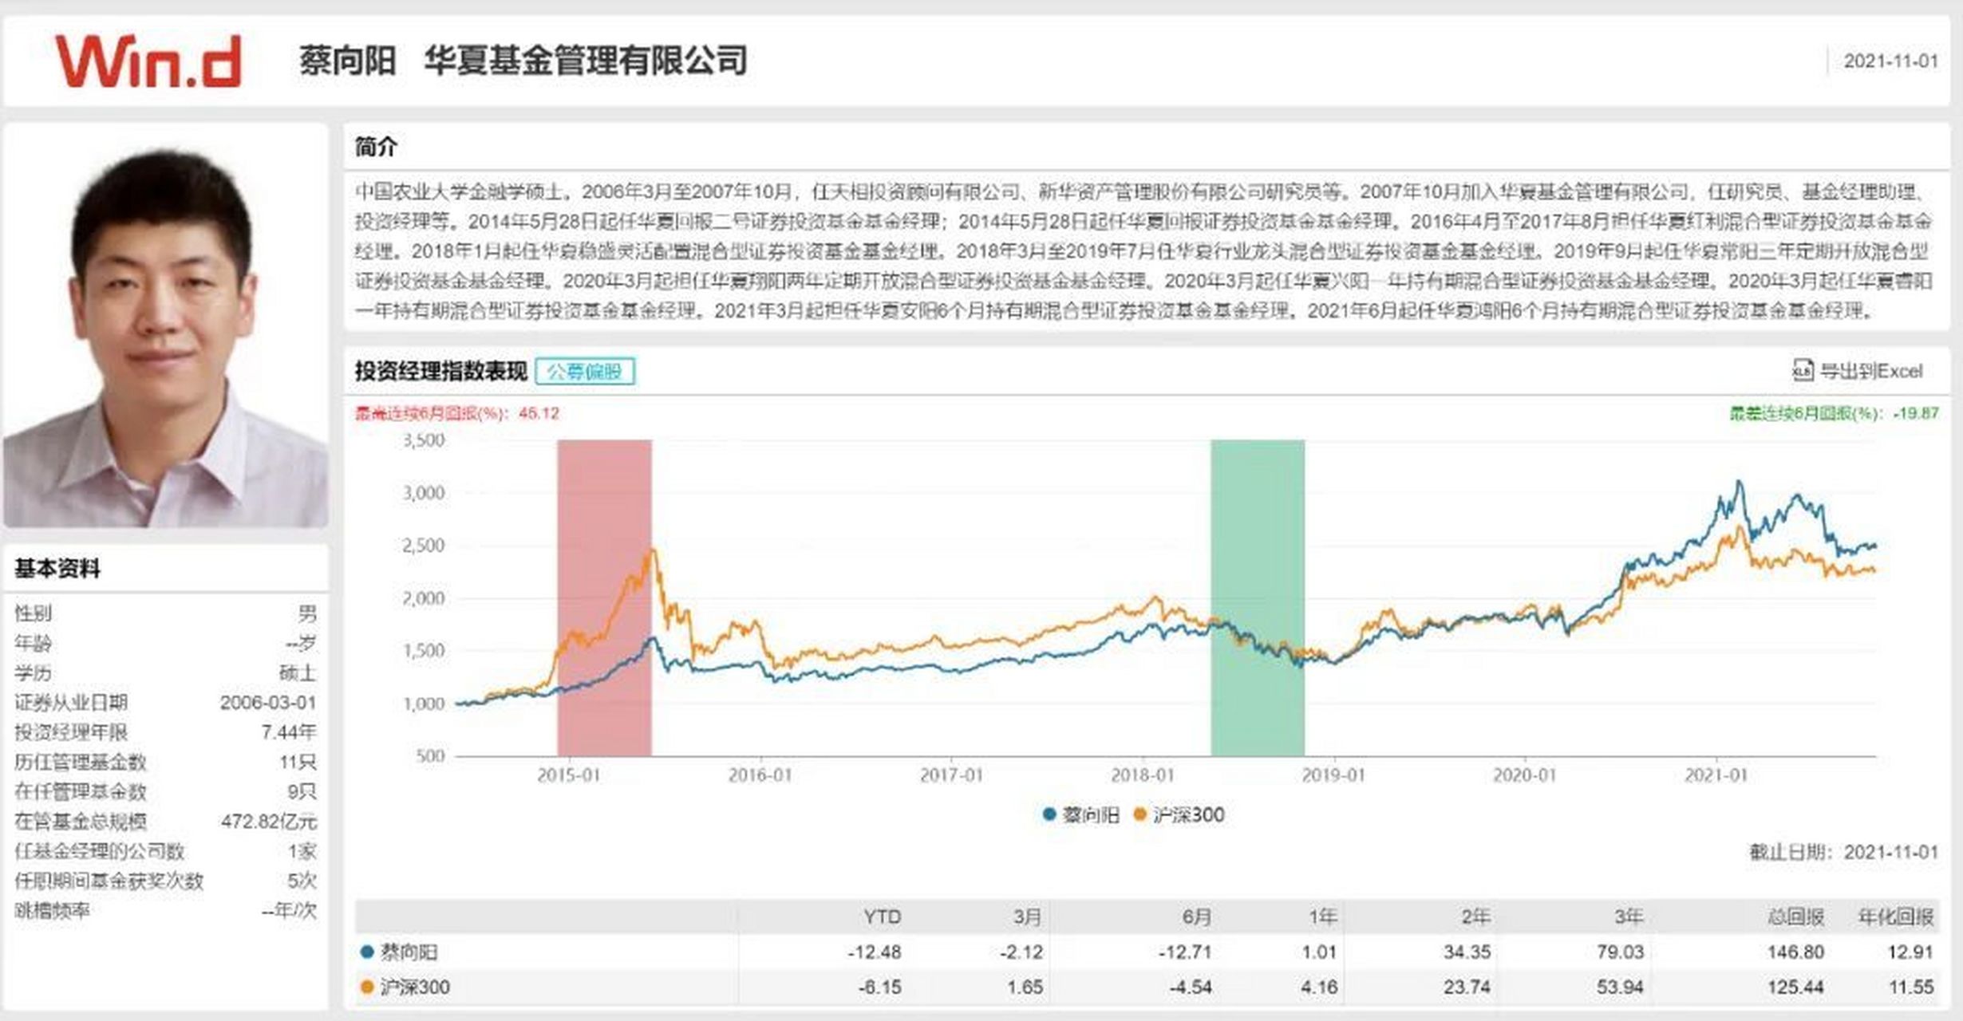Click the biography paragraph text

click(x=1143, y=250)
